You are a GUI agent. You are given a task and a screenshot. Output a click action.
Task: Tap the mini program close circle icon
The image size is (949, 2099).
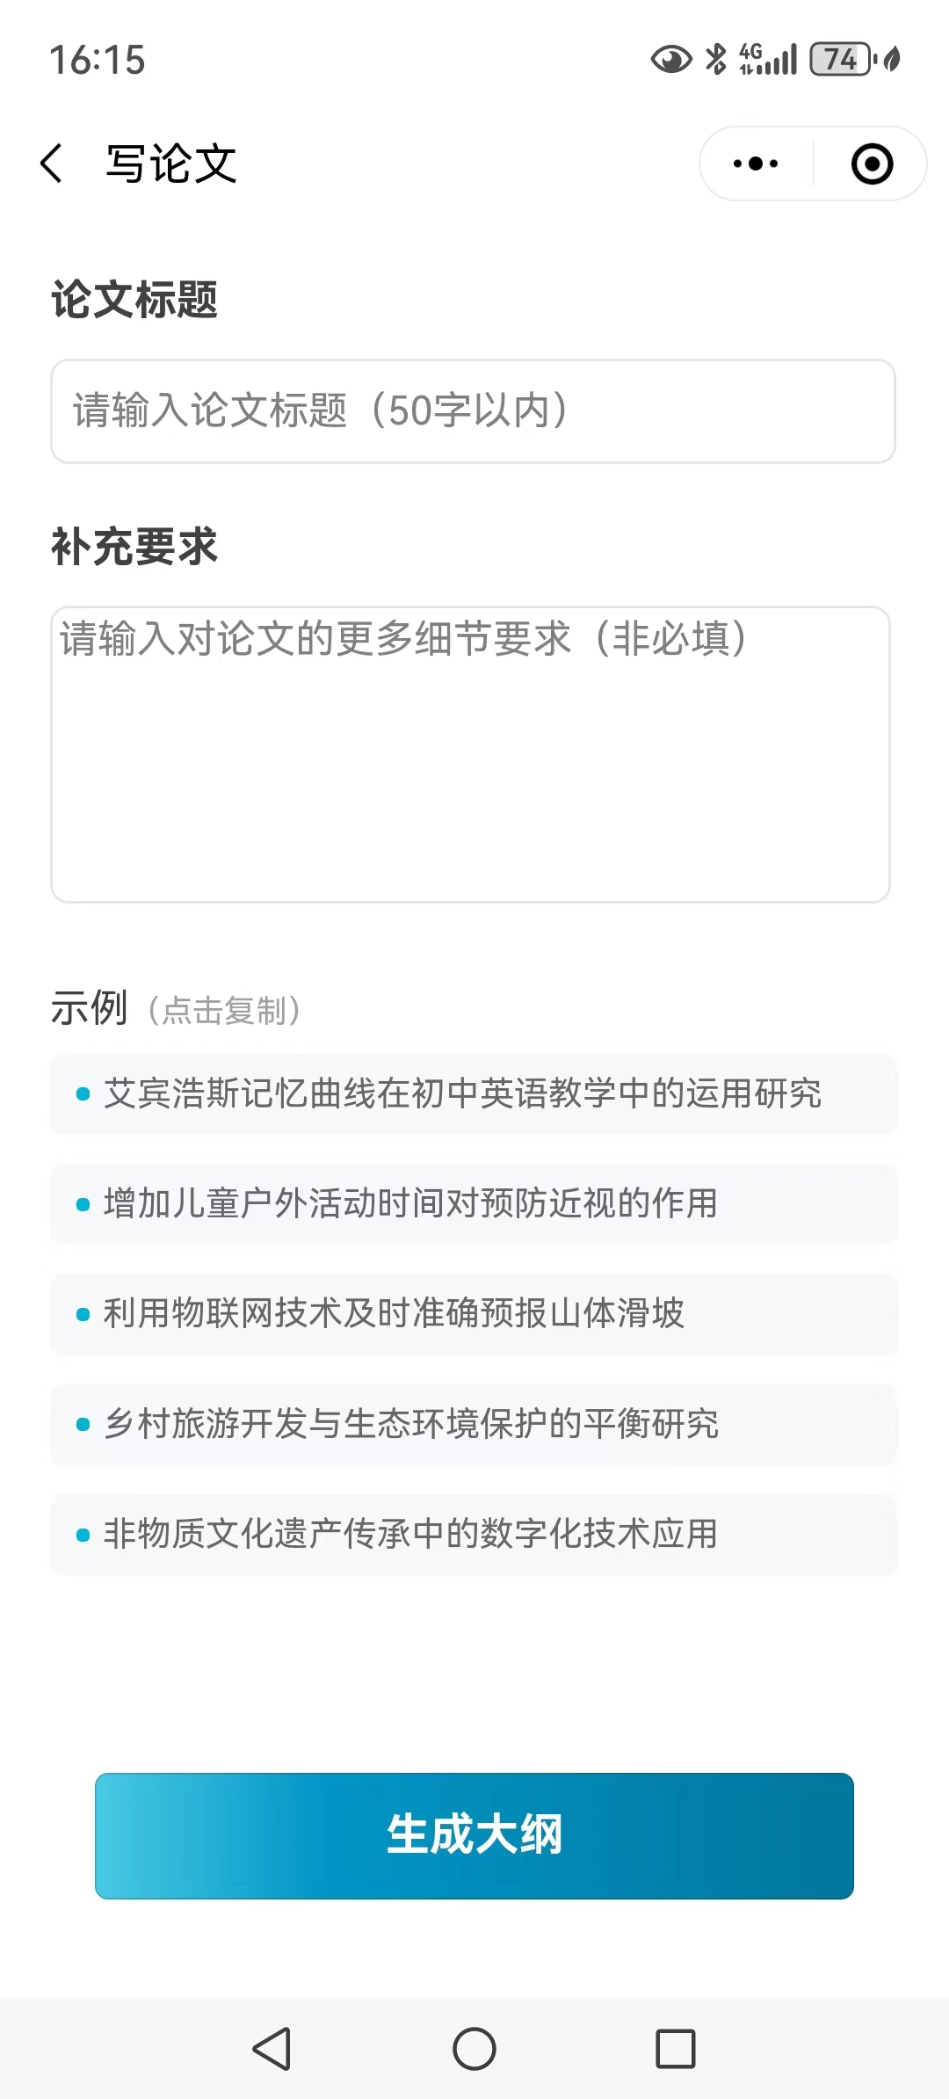[872, 163]
